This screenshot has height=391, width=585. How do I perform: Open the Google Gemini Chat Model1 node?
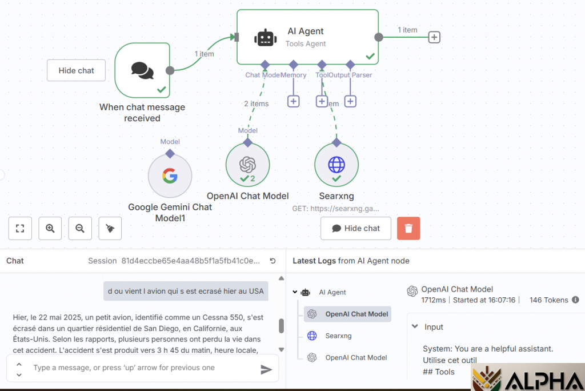coord(170,176)
